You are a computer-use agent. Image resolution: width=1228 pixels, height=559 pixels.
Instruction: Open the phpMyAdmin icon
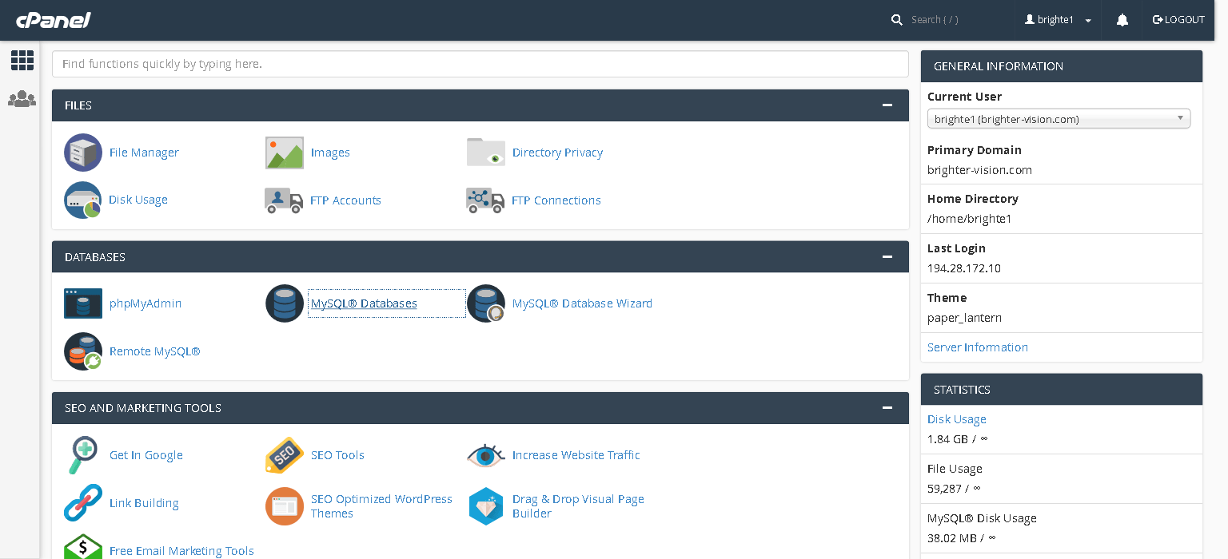(83, 303)
